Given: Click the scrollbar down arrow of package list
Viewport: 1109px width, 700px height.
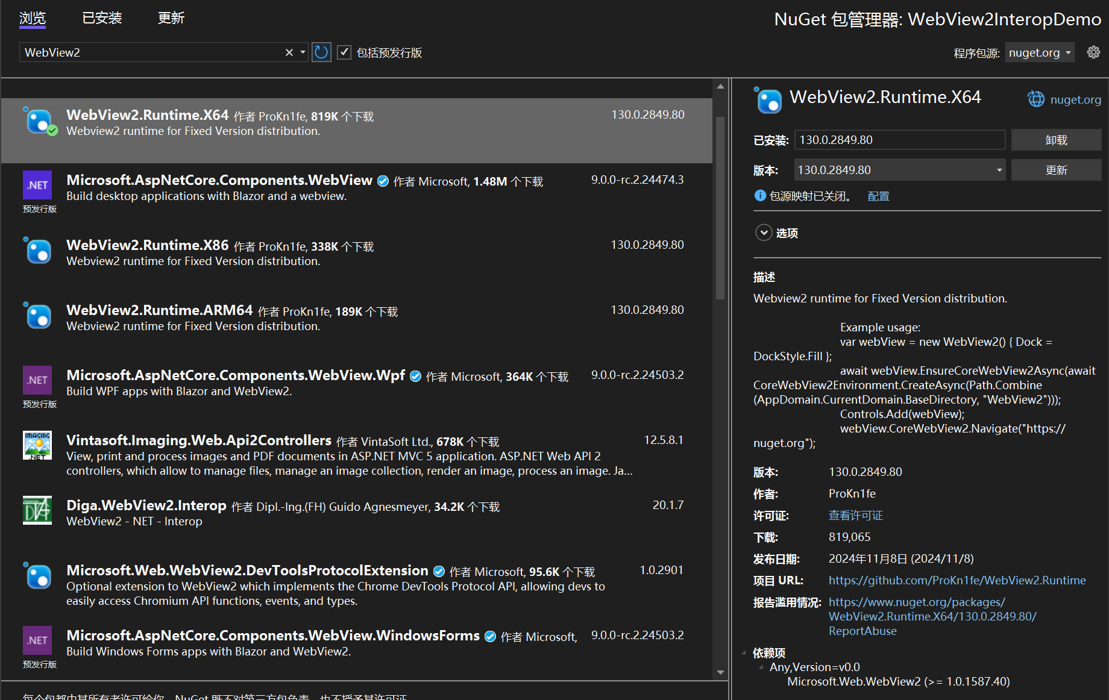Looking at the screenshot, I should (720, 672).
